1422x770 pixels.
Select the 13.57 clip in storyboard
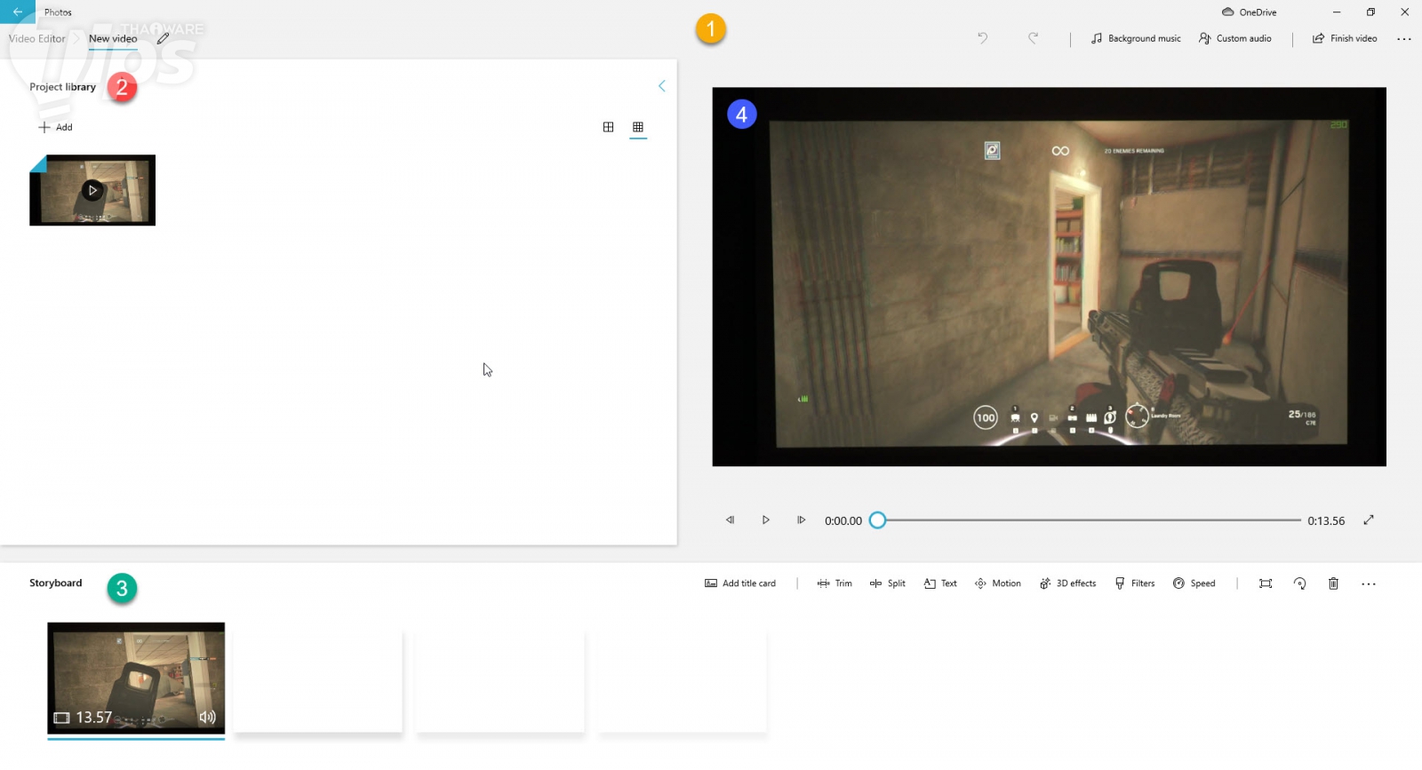(136, 679)
